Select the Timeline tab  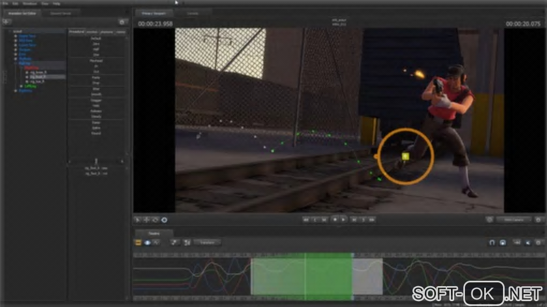(154, 233)
